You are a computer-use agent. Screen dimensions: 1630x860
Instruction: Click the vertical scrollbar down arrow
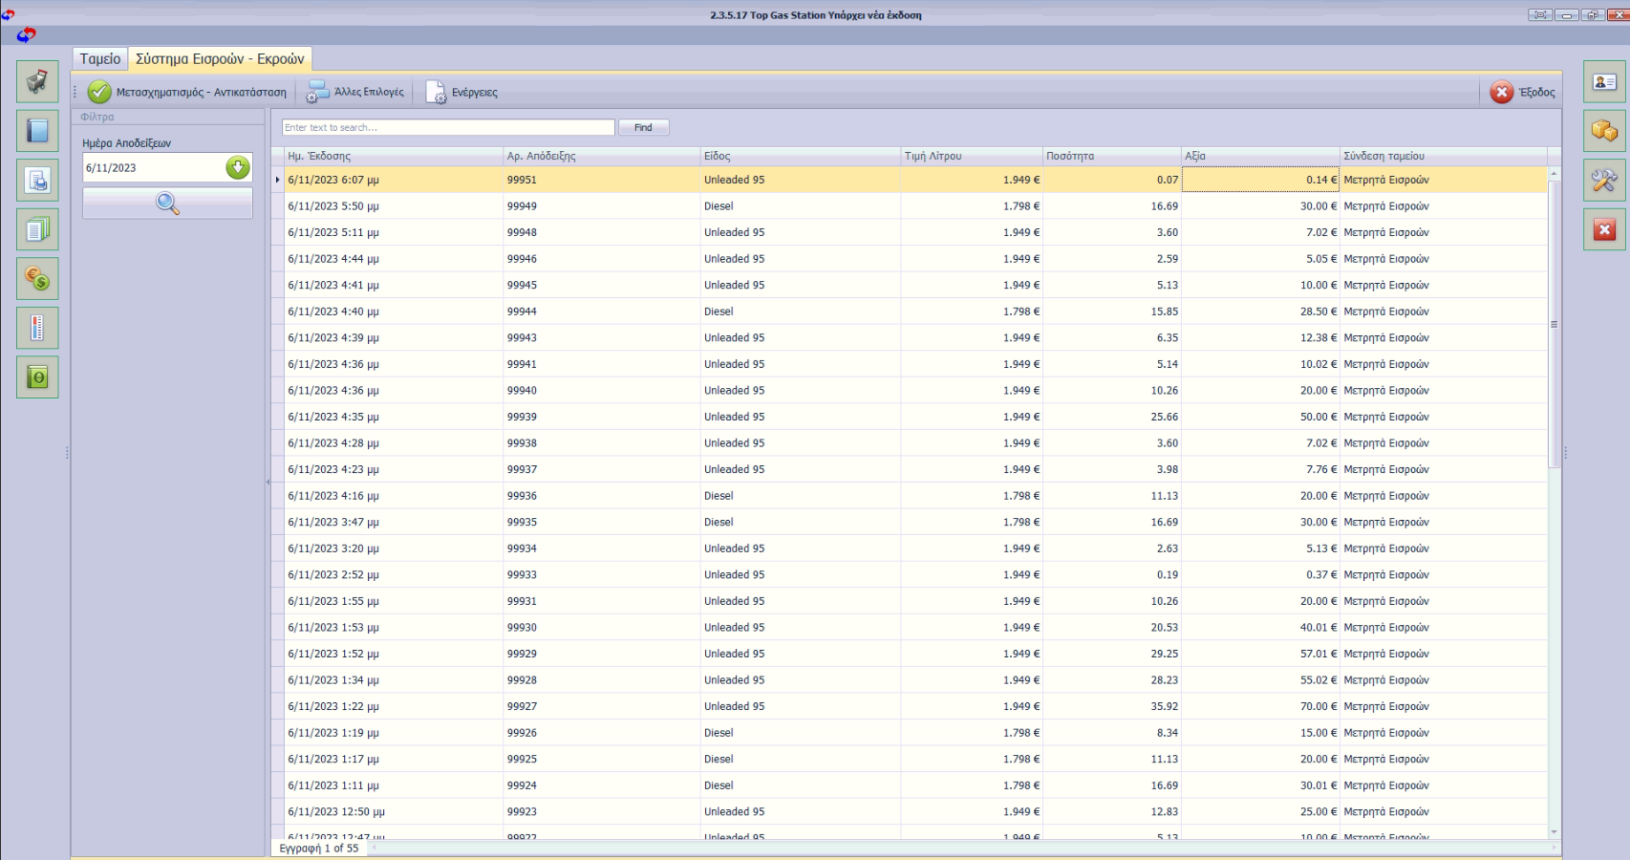pyautogui.click(x=1555, y=832)
